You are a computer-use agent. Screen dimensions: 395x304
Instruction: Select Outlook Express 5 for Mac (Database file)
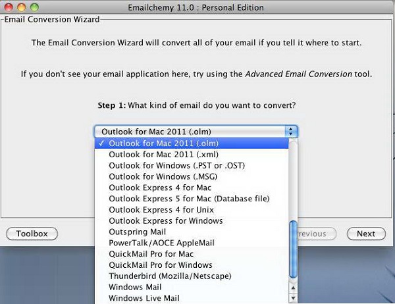192,199
